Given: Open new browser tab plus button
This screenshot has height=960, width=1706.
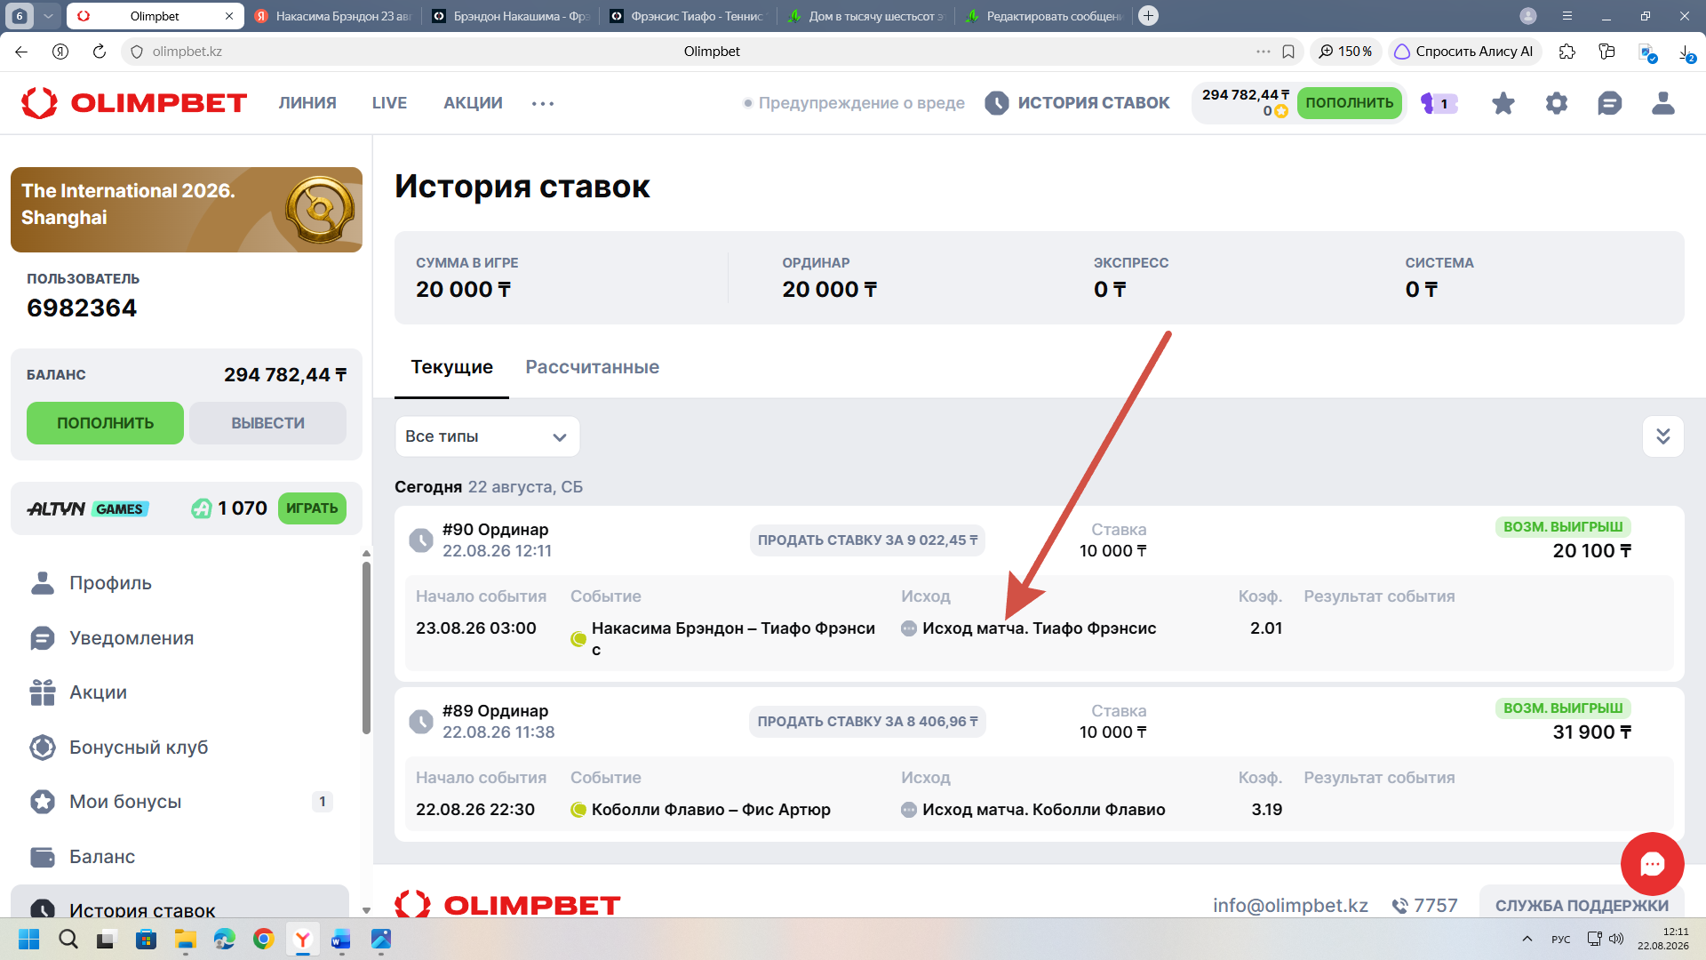Looking at the screenshot, I should [1148, 16].
